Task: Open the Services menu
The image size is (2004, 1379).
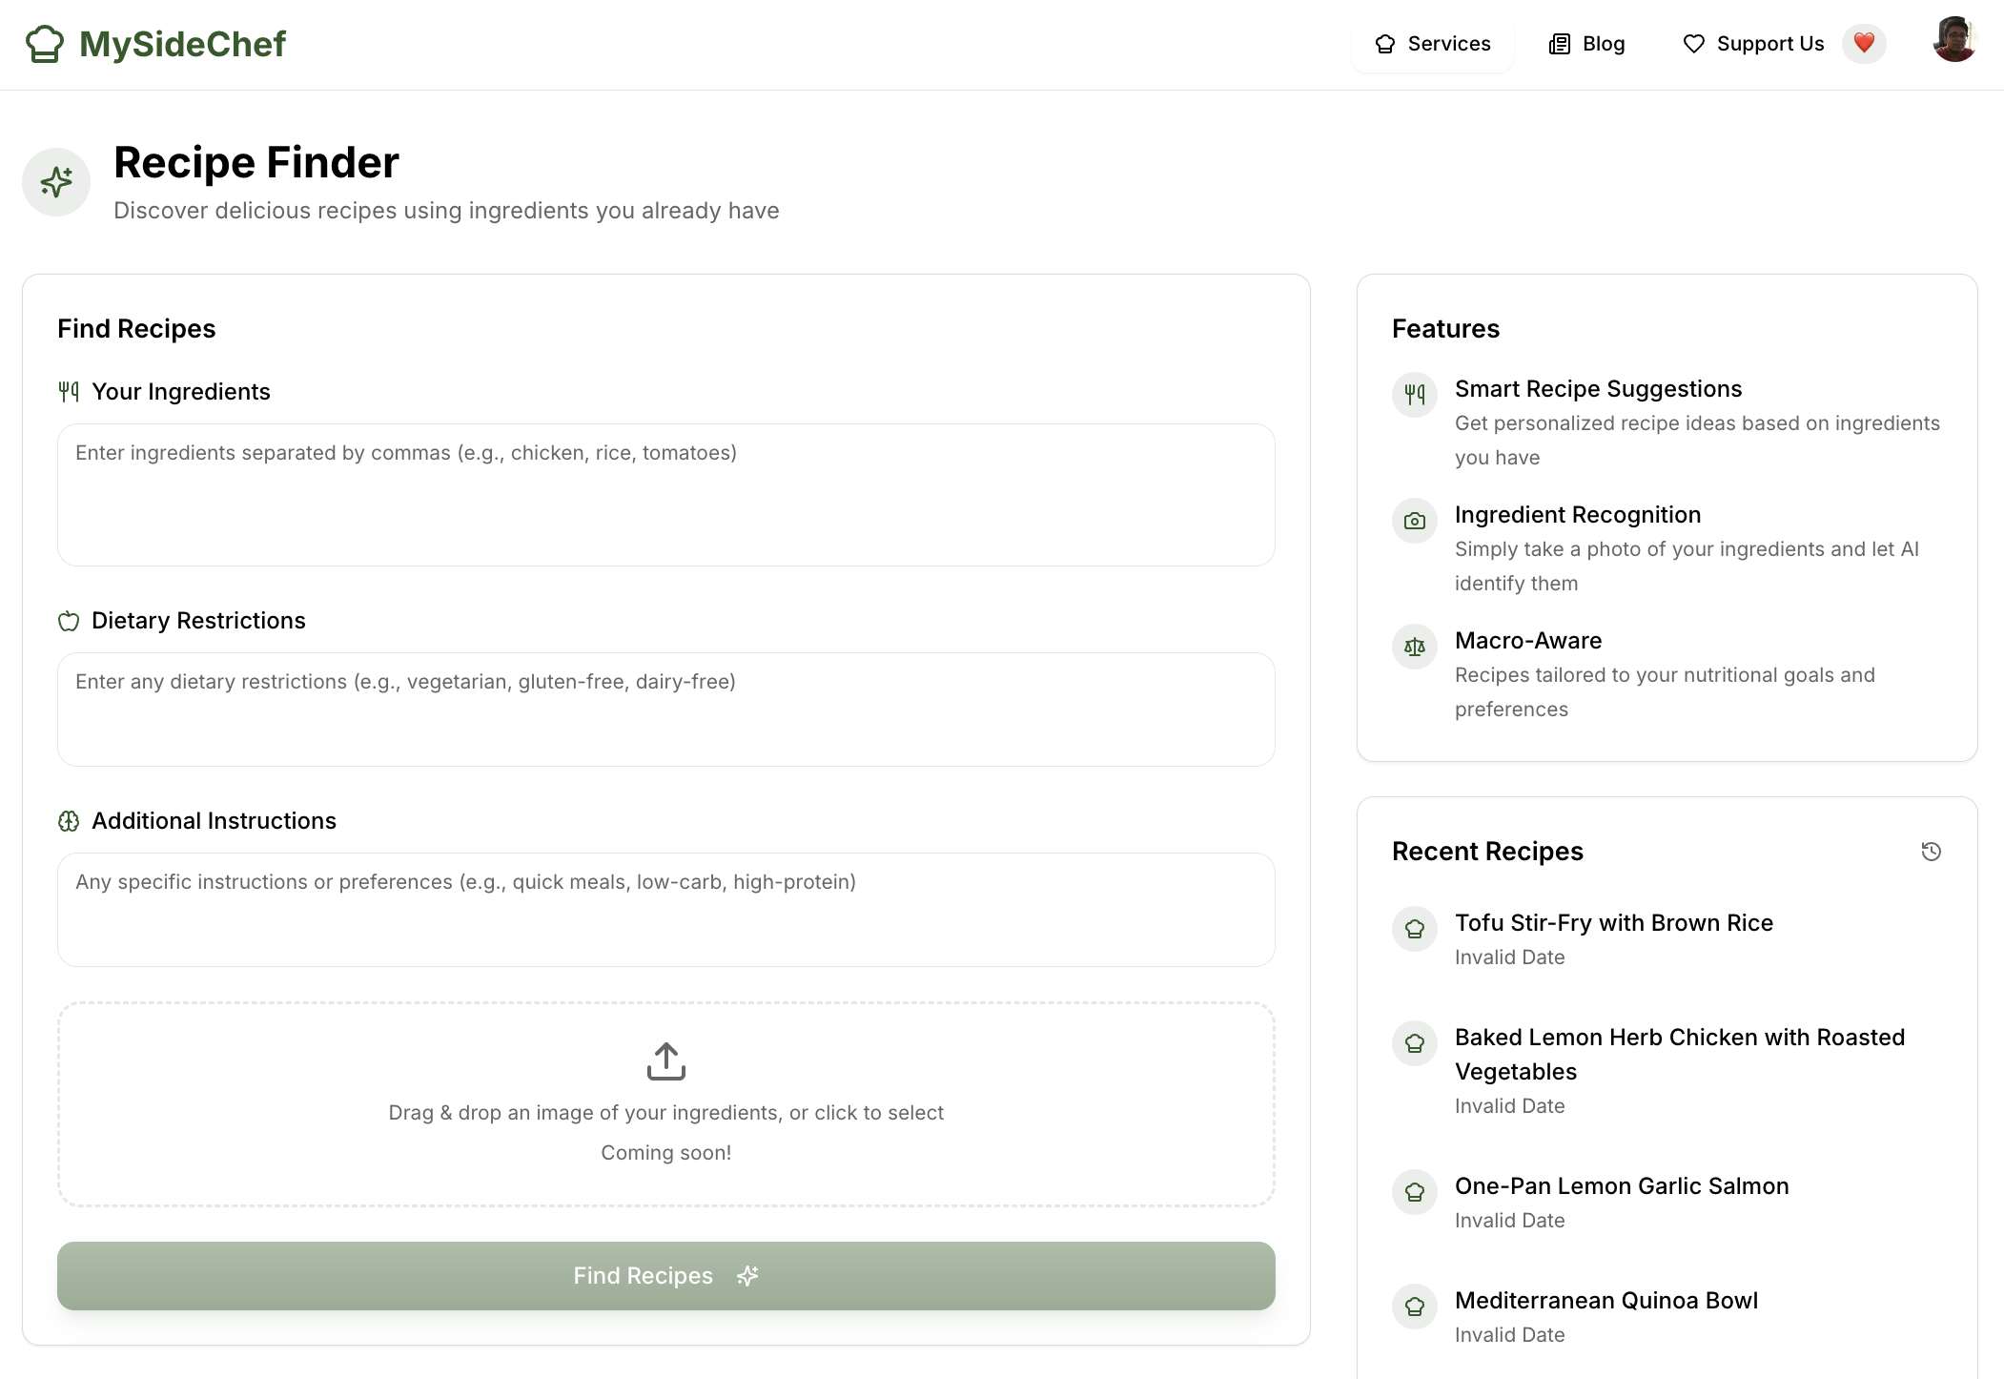Action: click(1432, 44)
